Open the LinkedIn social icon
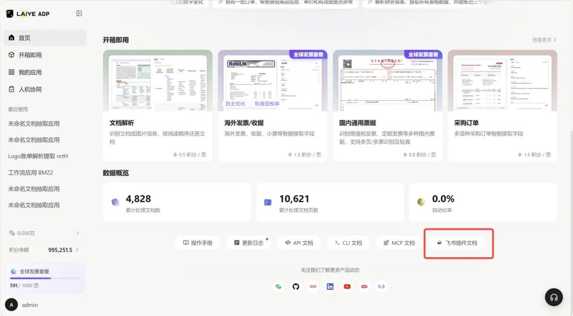The width and height of the screenshot is (573, 316). click(x=330, y=286)
